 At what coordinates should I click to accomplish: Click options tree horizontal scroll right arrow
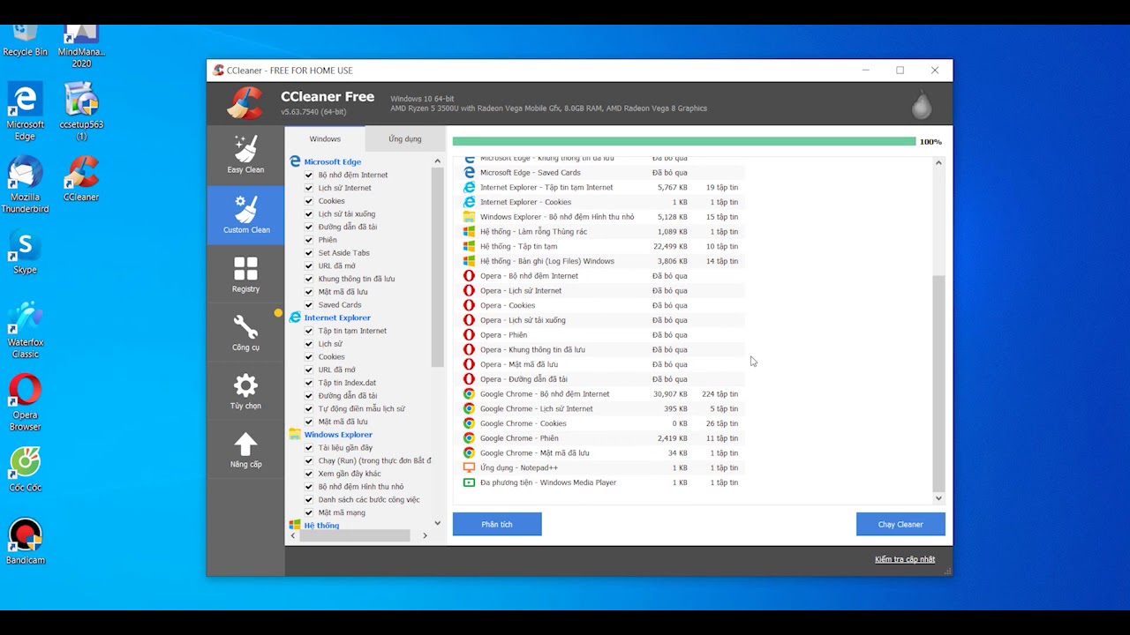click(x=425, y=535)
